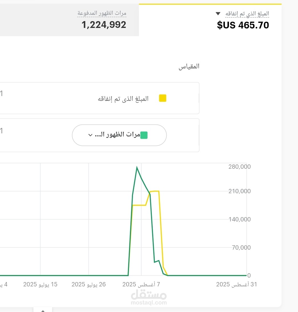
Task: Click the green line peak in the chart
Action: pyautogui.click(x=137, y=167)
